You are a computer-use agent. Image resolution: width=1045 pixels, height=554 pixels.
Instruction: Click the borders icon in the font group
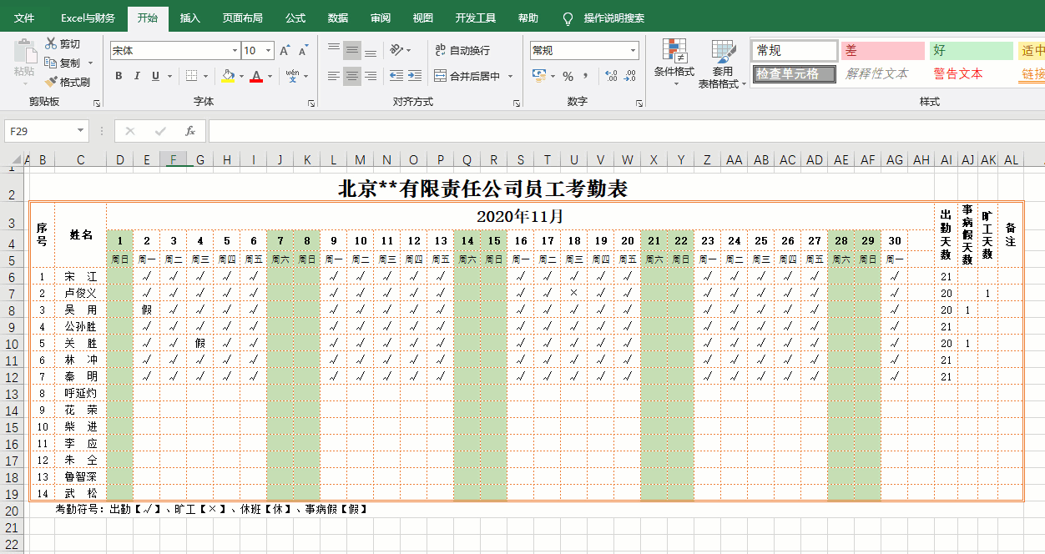pyautogui.click(x=192, y=76)
